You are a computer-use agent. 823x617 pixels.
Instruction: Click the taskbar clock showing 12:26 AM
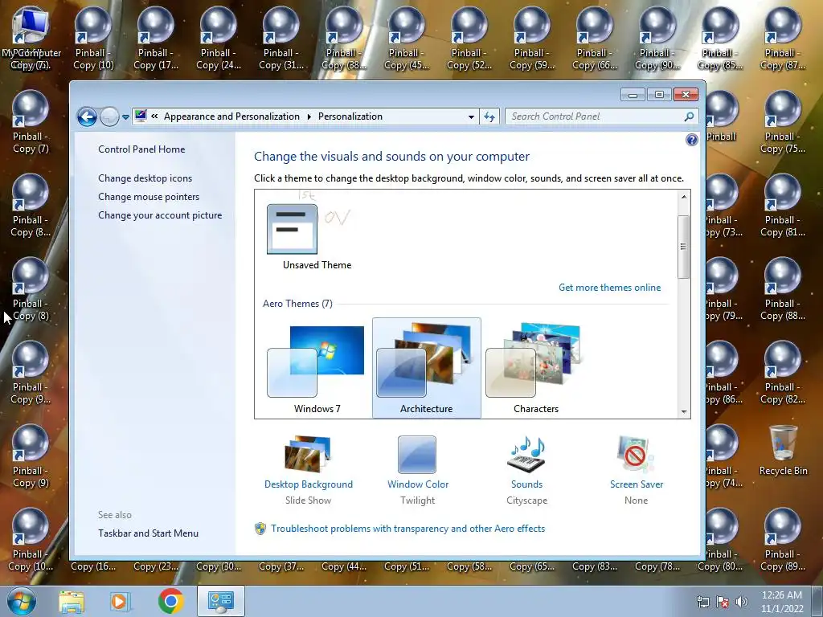[x=782, y=602]
